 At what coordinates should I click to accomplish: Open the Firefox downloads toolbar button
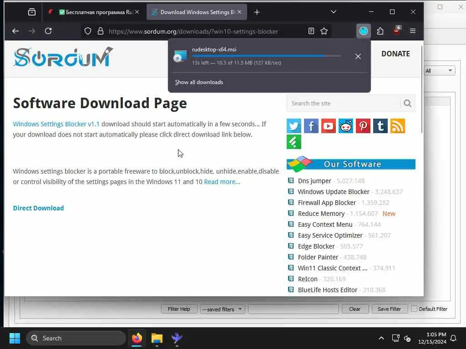click(364, 31)
